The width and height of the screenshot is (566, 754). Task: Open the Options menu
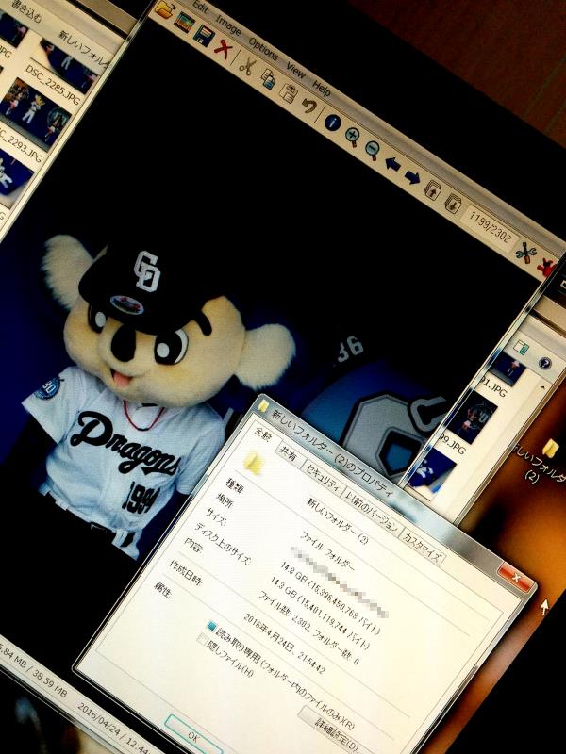click(x=263, y=49)
